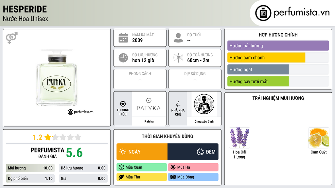The height and width of the screenshot is (188, 335).
Task: Click the hơn 12 giờ longevity value
Action: [143, 60]
